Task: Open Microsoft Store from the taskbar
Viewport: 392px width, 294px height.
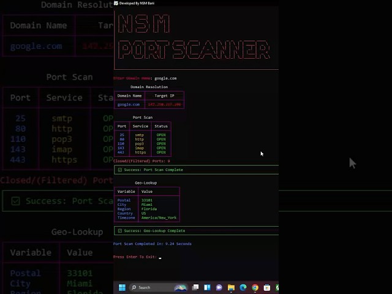Action: [x=267, y=287]
